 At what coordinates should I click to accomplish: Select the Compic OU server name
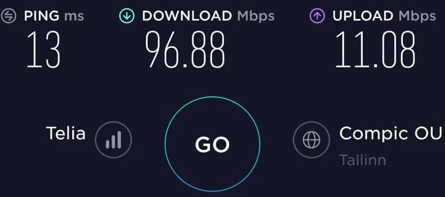pos(391,133)
